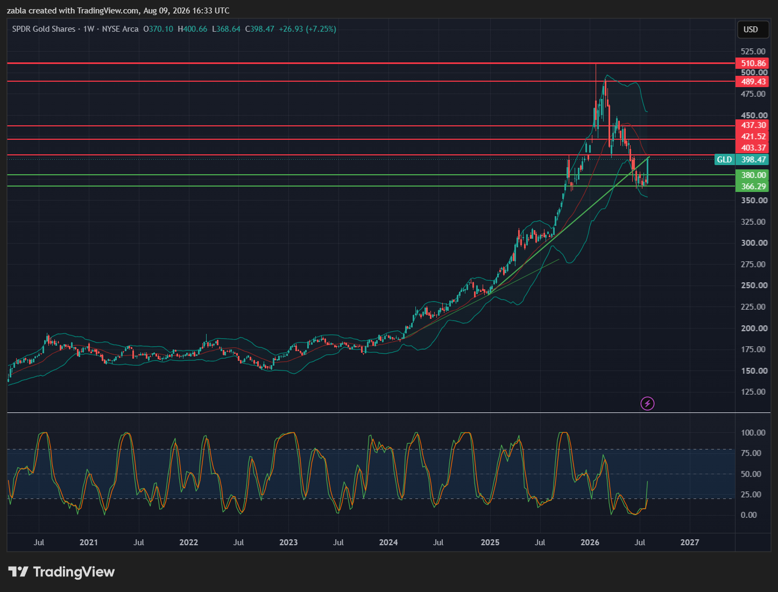This screenshot has height=592, width=778.
Task: Click the 50.00 oscillator scale tick
Action: point(751,474)
